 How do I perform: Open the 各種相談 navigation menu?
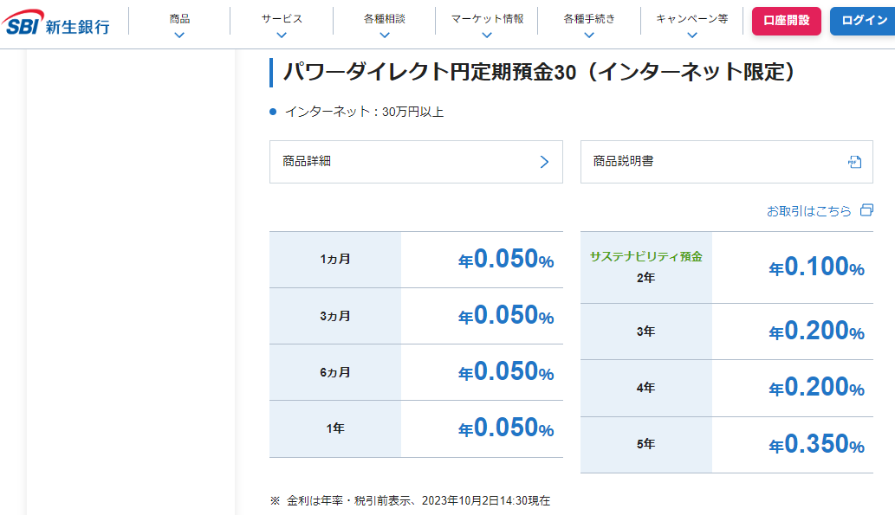click(x=385, y=19)
